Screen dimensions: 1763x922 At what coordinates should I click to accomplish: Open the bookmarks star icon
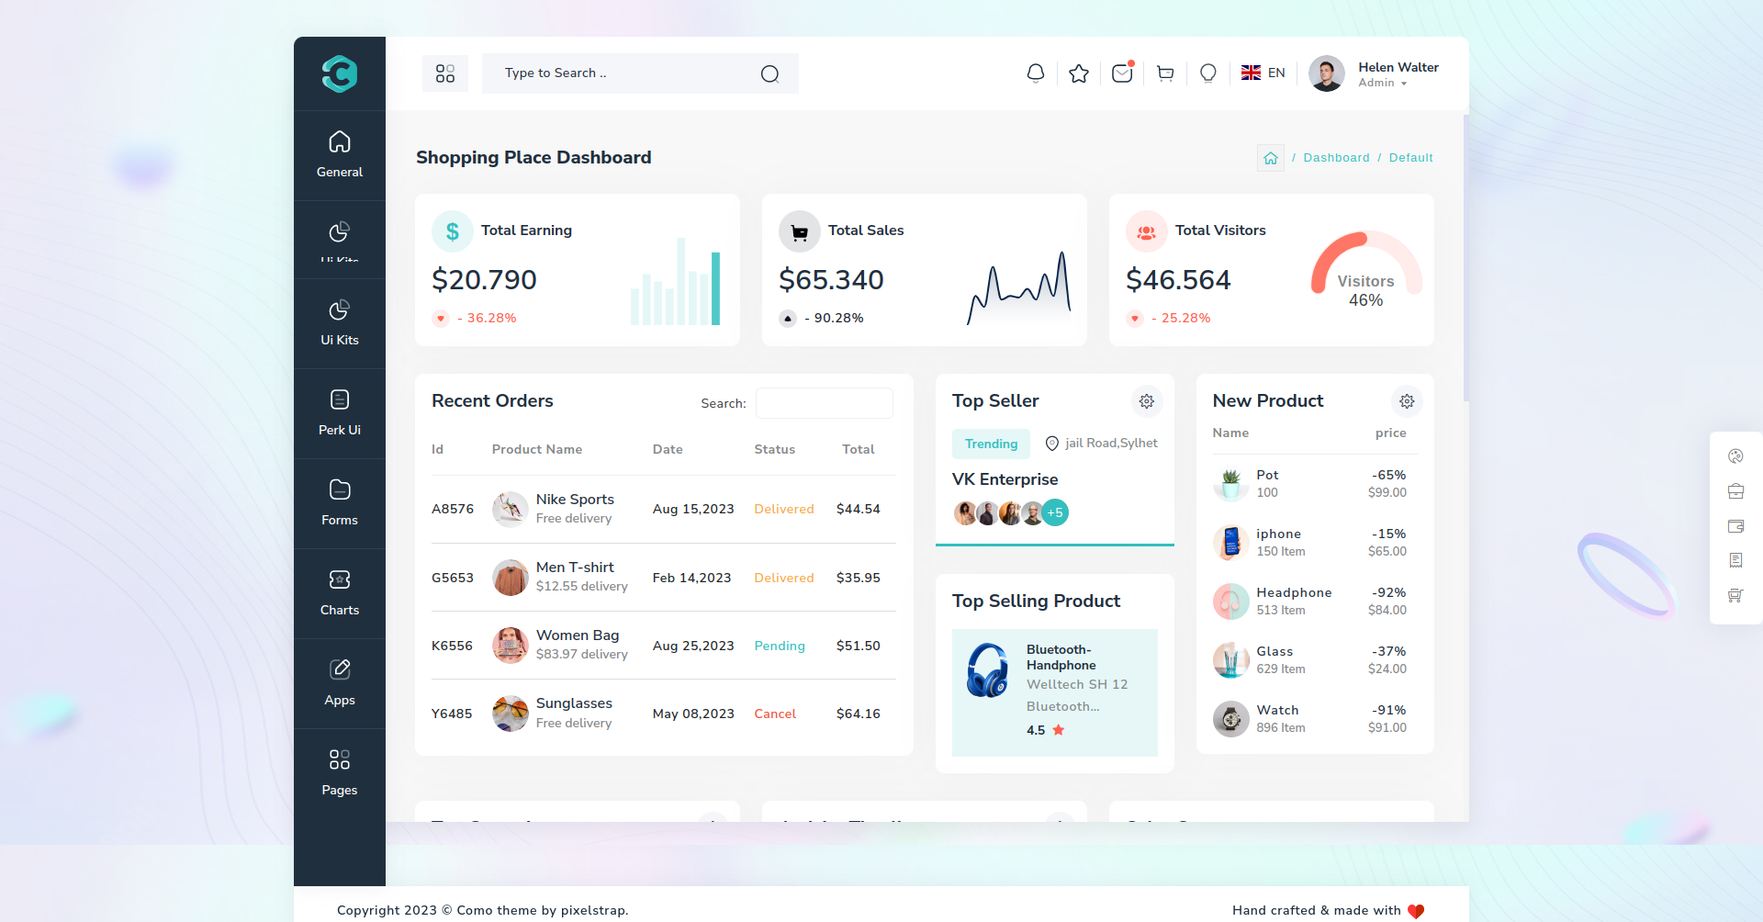point(1079,73)
